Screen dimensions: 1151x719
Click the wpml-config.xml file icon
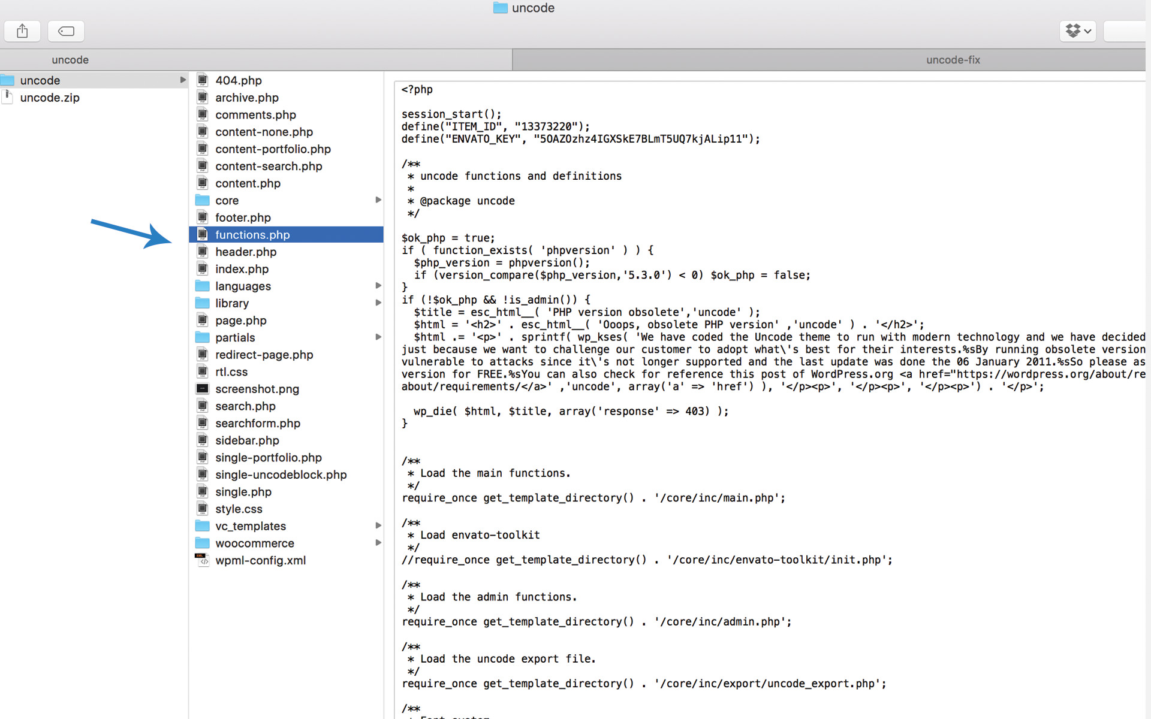(x=203, y=560)
